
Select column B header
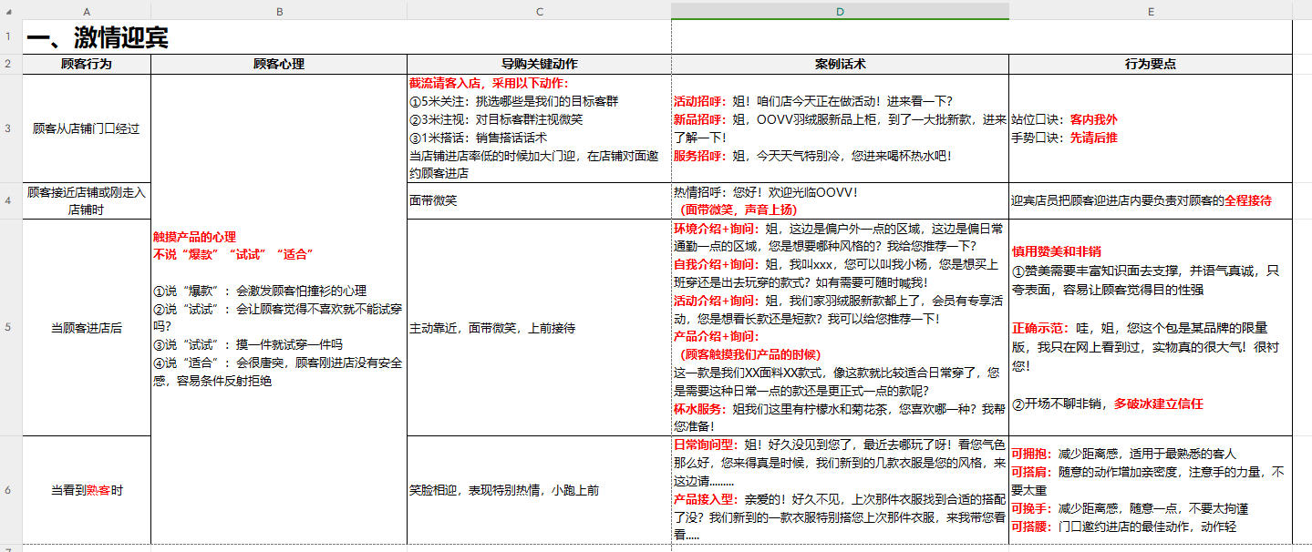279,11
